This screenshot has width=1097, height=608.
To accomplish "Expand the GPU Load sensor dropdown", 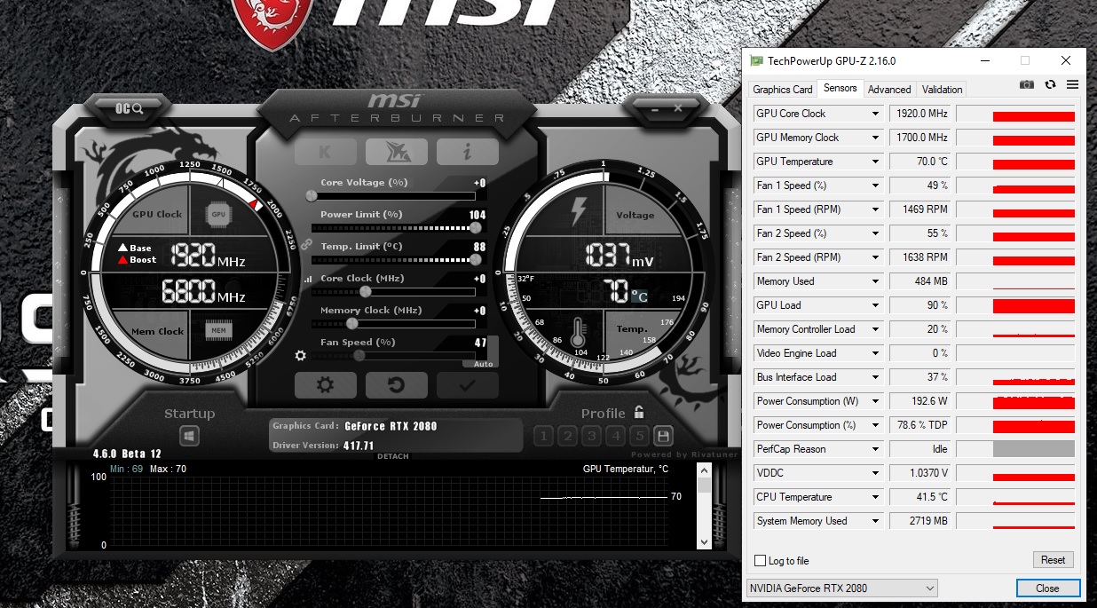I will pos(876,305).
